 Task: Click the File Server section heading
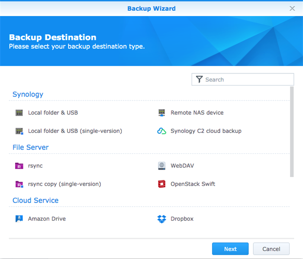click(31, 148)
